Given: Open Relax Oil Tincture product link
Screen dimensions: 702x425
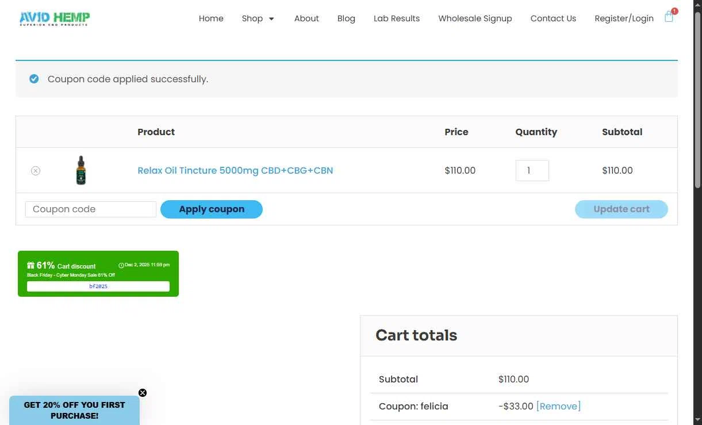Looking at the screenshot, I should [235, 170].
